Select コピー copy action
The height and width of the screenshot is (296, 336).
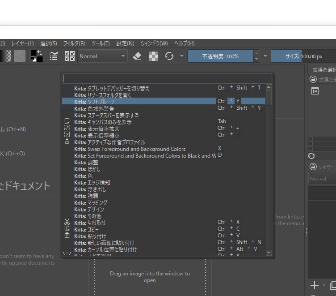coord(164,229)
